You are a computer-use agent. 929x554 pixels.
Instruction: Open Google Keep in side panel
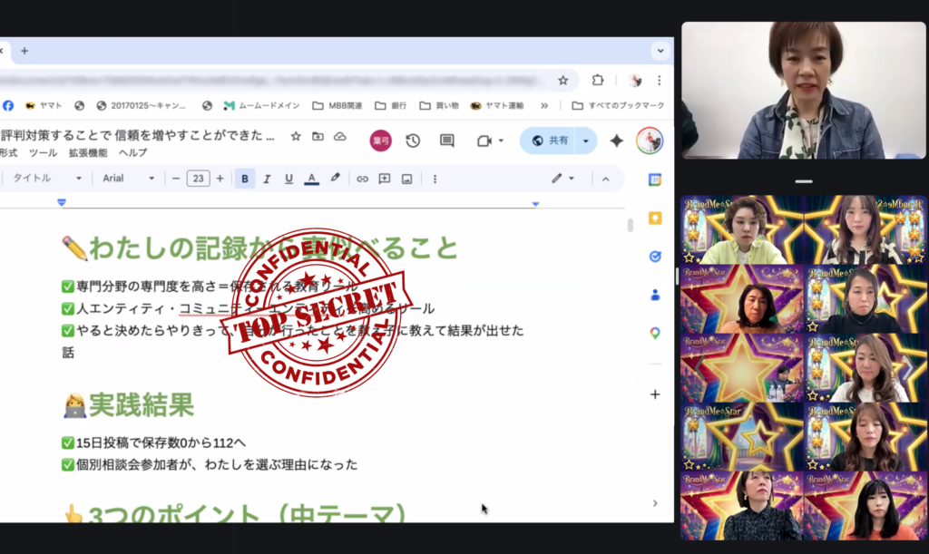655,218
